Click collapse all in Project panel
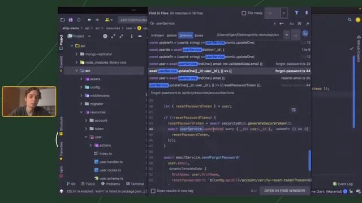Viewport: 362px width, 203px height. (x=121, y=36)
